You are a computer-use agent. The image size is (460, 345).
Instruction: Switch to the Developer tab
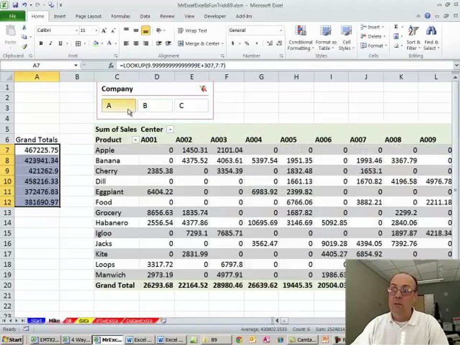[215, 16]
